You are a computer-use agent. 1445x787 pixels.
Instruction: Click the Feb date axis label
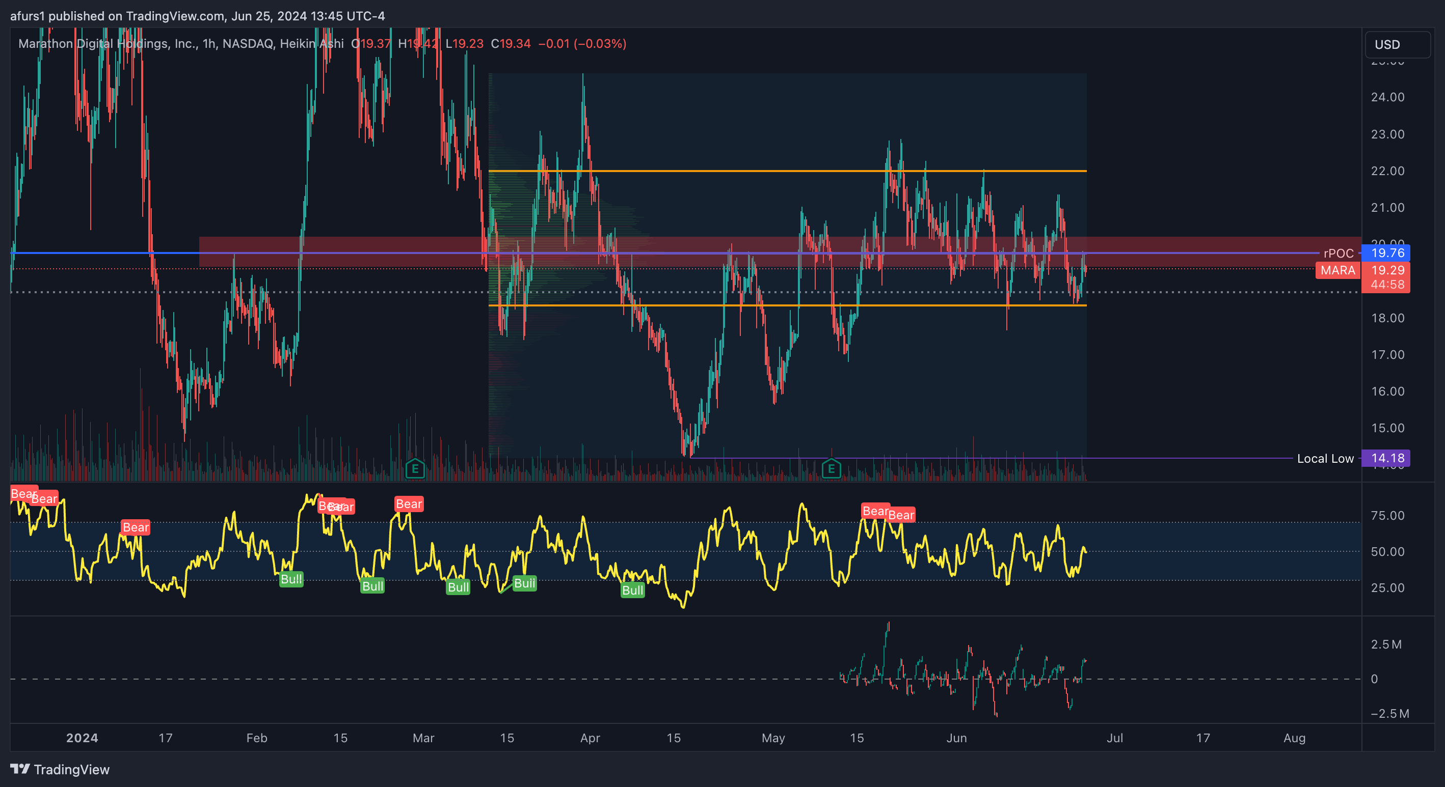tap(257, 738)
